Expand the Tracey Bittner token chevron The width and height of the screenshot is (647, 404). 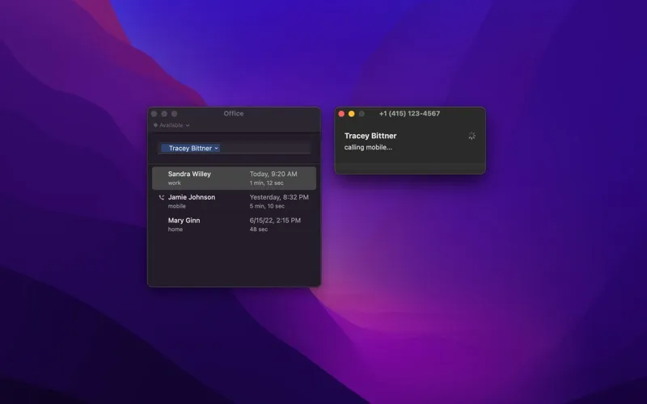216,149
